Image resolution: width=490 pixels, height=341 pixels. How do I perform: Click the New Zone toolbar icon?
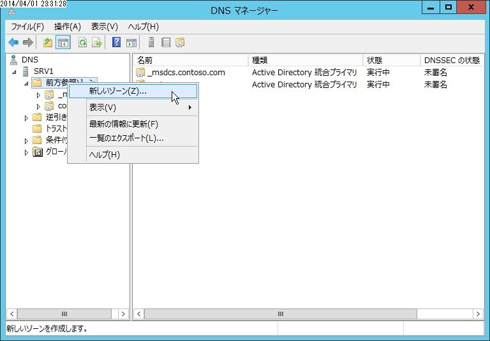tap(180, 42)
